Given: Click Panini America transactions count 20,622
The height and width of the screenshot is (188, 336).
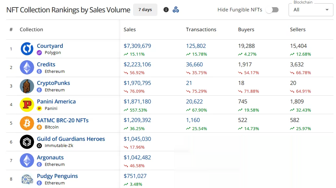Looking at the screenshot, I should [x=194, y=101].
